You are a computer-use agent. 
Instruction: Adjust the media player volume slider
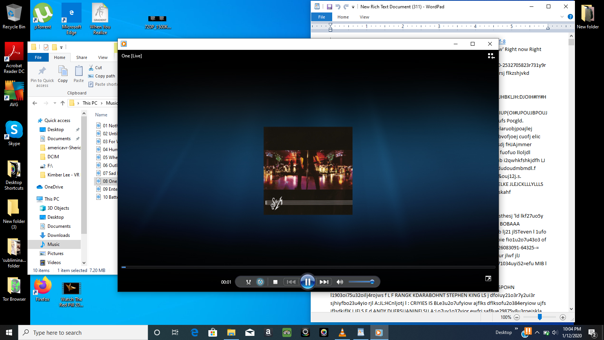(361, 282)
